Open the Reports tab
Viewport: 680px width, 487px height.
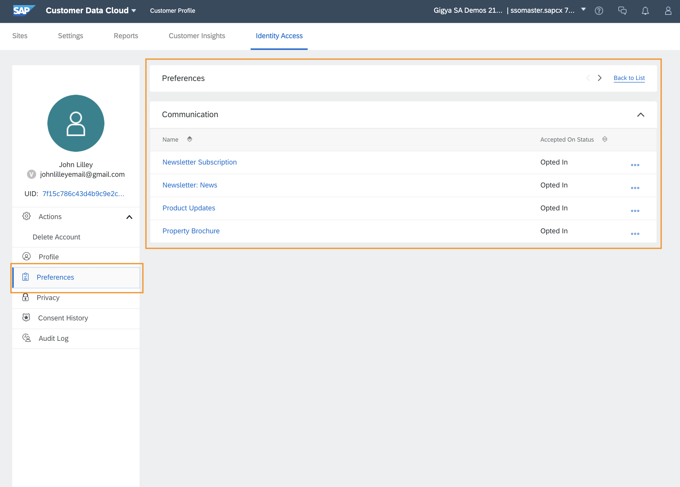[x=126, y=36]
